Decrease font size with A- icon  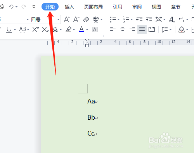pyautogui.click(x=76, y=19)
